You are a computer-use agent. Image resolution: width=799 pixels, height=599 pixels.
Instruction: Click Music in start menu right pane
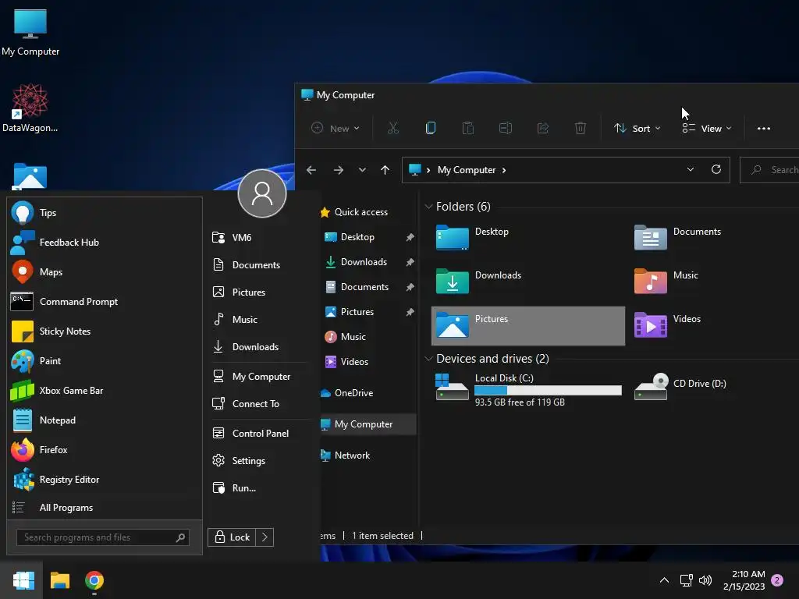pos(260,319)
